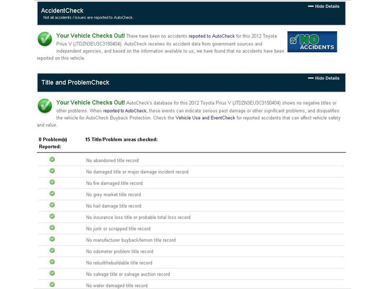385x289 pixels.
Task: Select the text 'No hail damage title record'
Action: point(114,206)
